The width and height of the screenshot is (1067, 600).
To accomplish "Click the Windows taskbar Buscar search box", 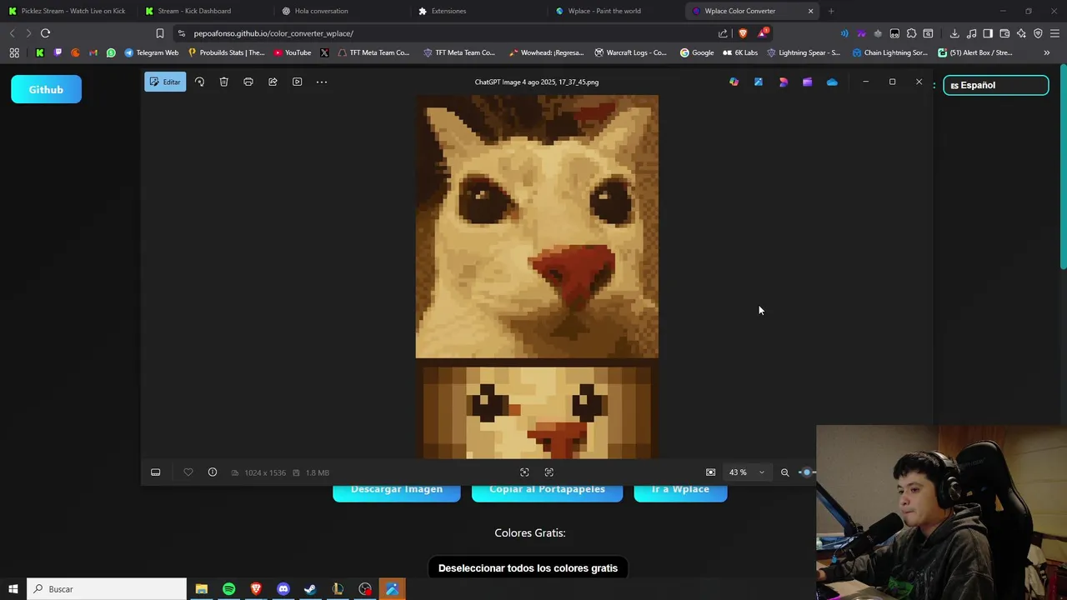I will (x=107, y=589).
